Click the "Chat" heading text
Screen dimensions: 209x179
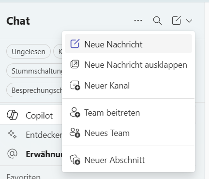(x=18, y=21)
